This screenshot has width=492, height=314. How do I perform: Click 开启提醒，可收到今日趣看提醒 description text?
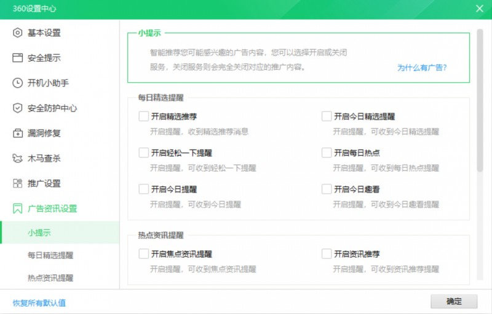point(386,205)
